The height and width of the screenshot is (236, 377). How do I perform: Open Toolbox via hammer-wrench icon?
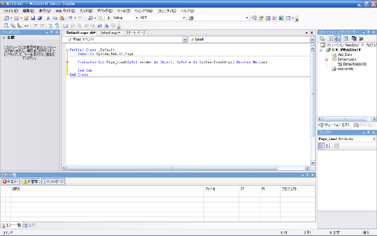[275, 18]
